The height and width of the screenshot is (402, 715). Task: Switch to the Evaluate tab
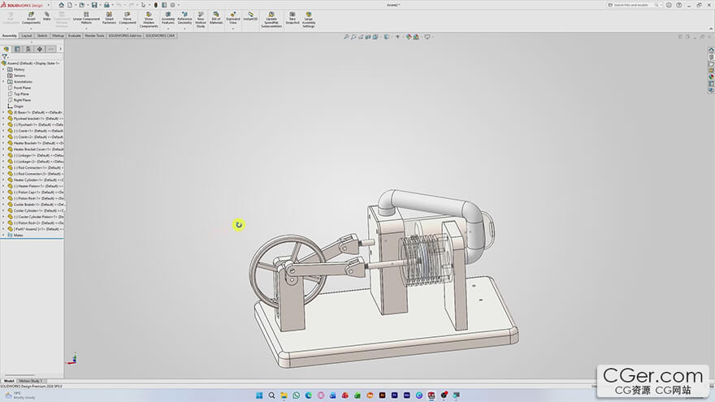[x=75, y=36]
